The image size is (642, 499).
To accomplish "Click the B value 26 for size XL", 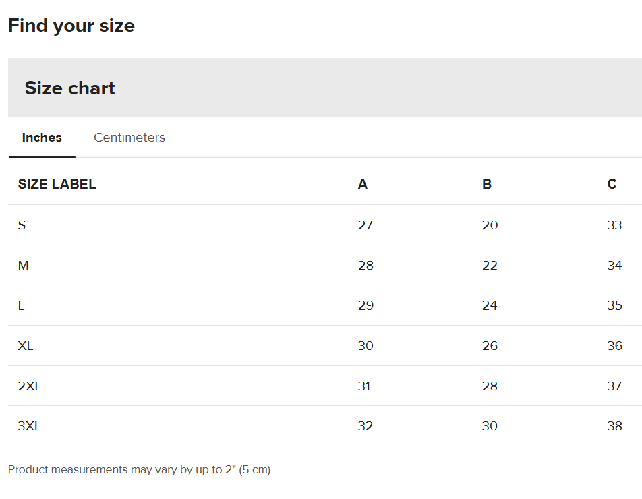I will pos(490,346).
